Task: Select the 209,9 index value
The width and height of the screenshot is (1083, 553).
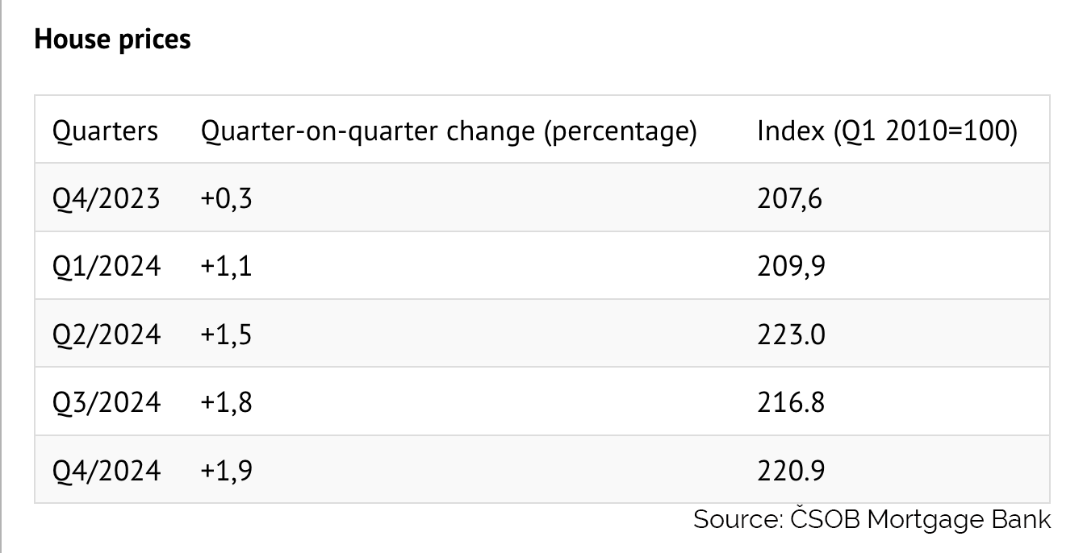Action: pyautogui.click(x=790, y=266)
